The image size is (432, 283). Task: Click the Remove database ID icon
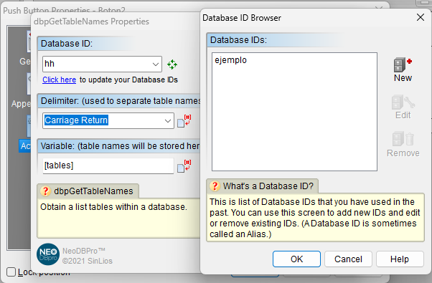tap(403, 138)
